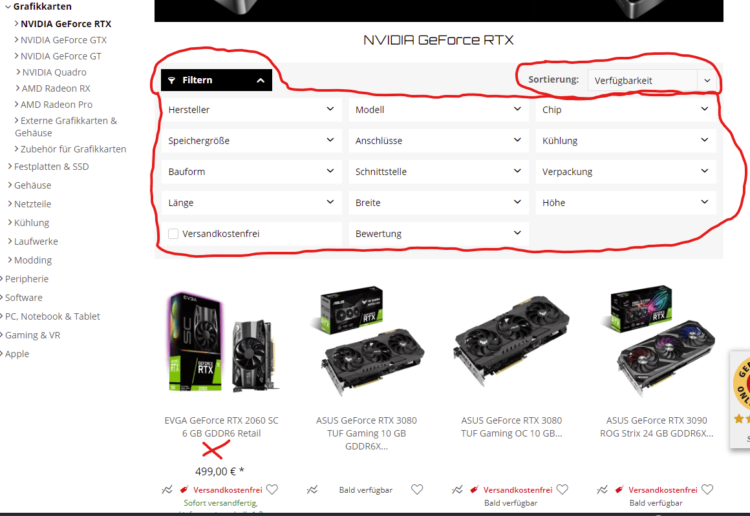Expand the Hersteller filter dropdown
This screenshot has width=750, height=516.
(252, 109)
